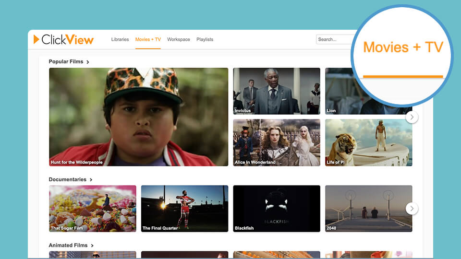Open the Invictus film thumbnail
Image resolution: width=461 pixels, height=259 pixels.
276,91
